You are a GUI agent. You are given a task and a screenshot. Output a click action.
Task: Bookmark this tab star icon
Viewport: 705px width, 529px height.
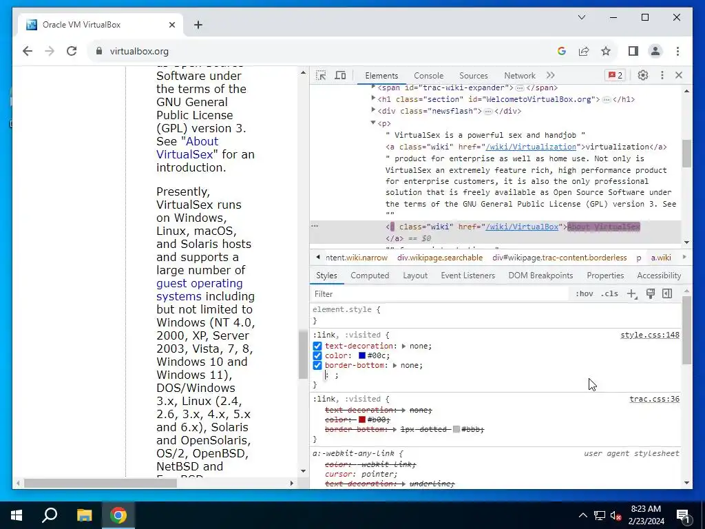pos(606,51)
